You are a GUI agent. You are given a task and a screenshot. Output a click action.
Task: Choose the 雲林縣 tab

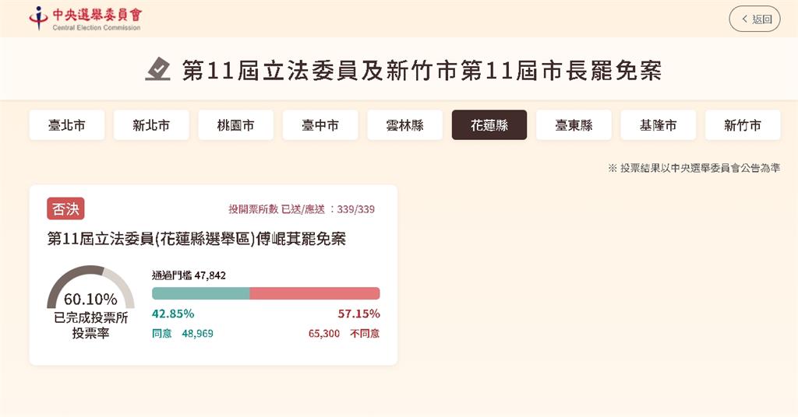click(x=404, y=125)
